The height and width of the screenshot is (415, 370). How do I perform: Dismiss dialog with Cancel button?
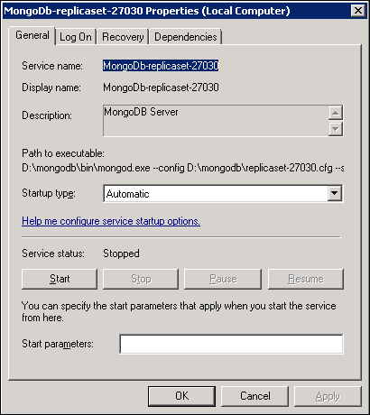(255, 396)
